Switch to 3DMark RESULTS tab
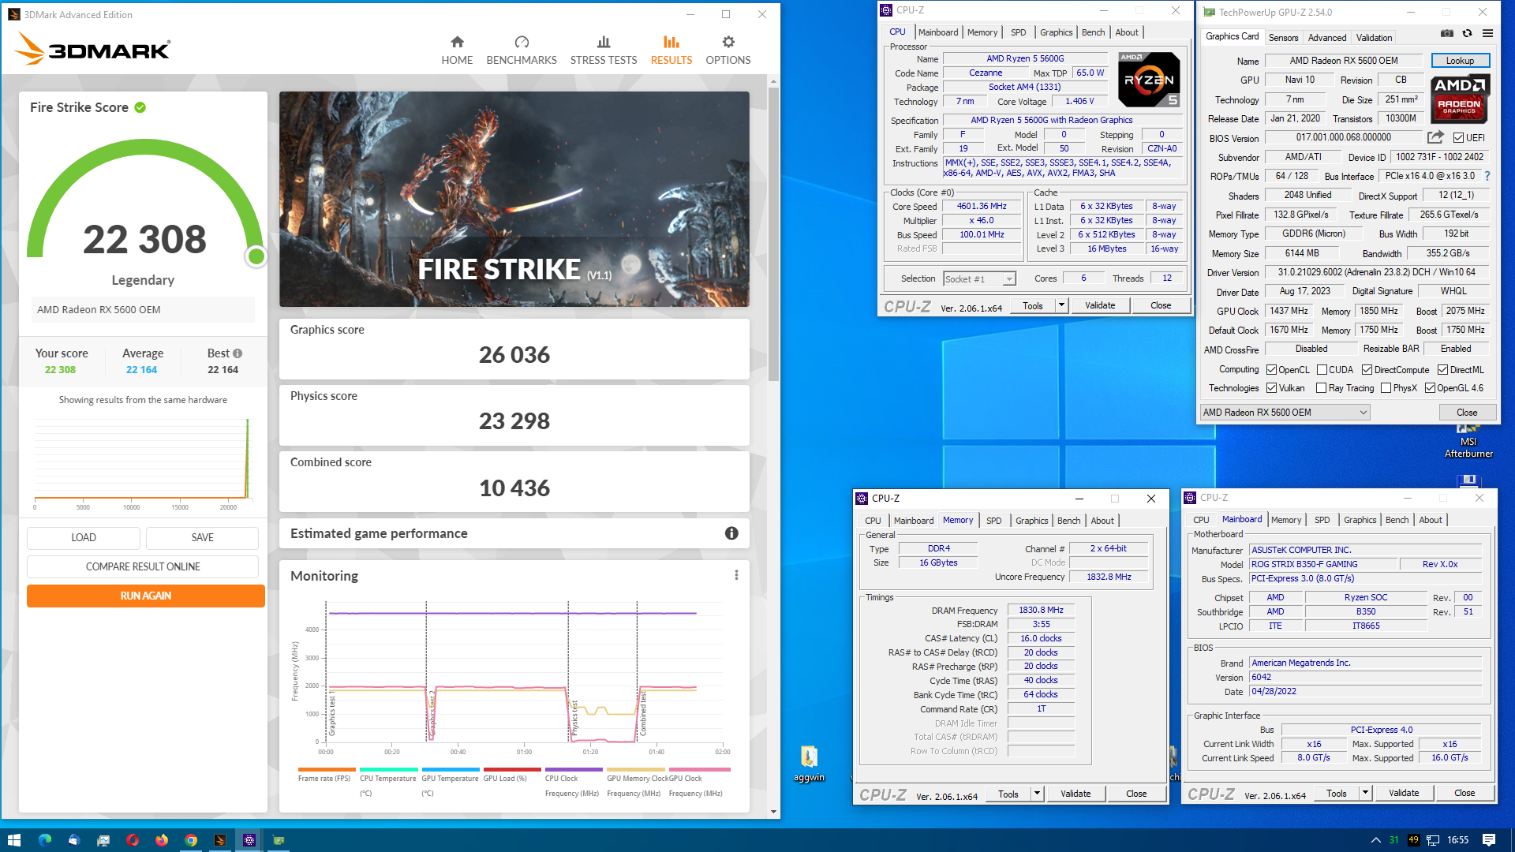 pos(671,50)
